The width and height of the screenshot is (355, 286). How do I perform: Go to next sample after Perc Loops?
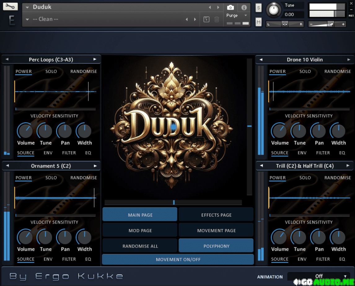tap(95, 59)
